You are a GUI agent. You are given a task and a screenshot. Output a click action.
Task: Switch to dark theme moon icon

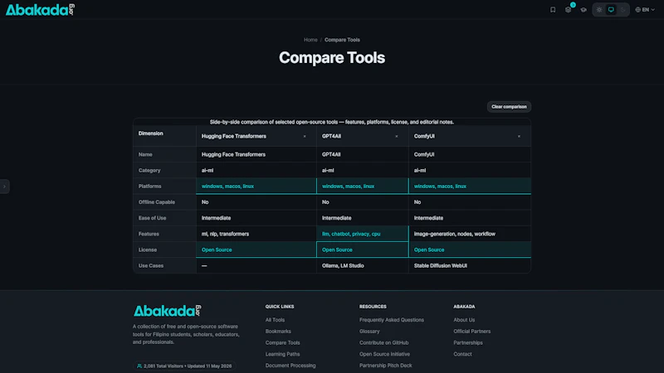[x=623, y=9]
